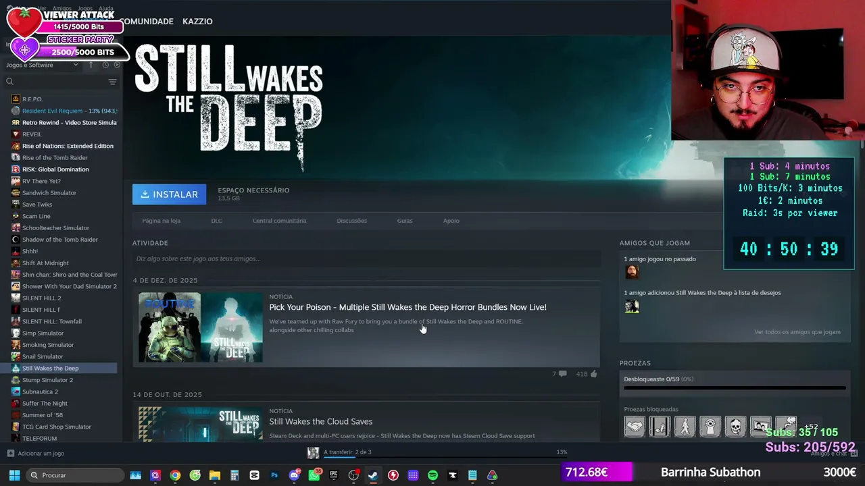View the skull locked achievement
865x486 pixels.
click(x=735, y=427)
